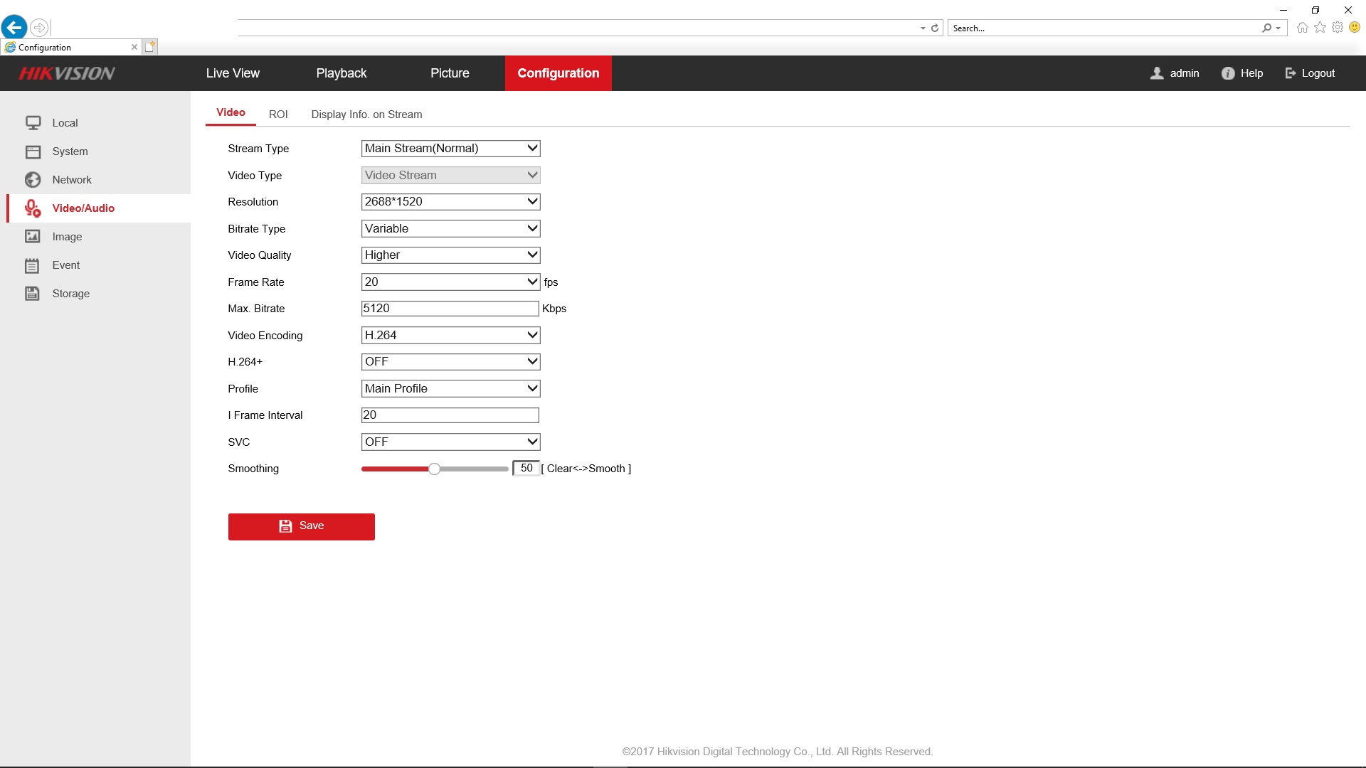Expand the H.264+ dropdown
The width and height of the screenshot is (1366, 768).
pos(450,362)
